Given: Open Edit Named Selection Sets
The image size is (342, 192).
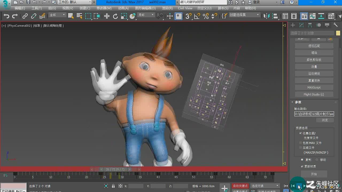Looking at the screenshot, I should pos(224,16).
